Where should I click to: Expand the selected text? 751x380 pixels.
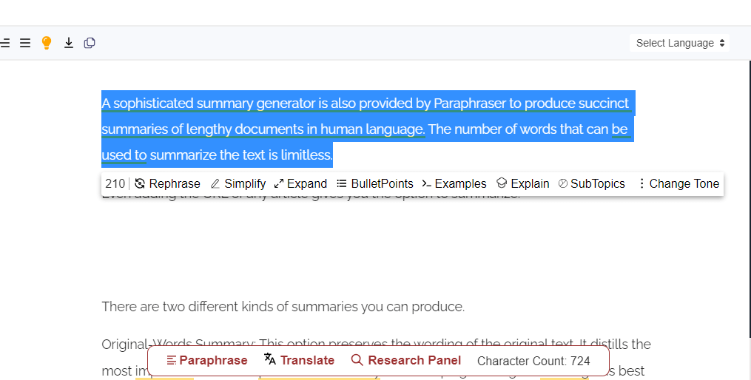click(300, 184)
